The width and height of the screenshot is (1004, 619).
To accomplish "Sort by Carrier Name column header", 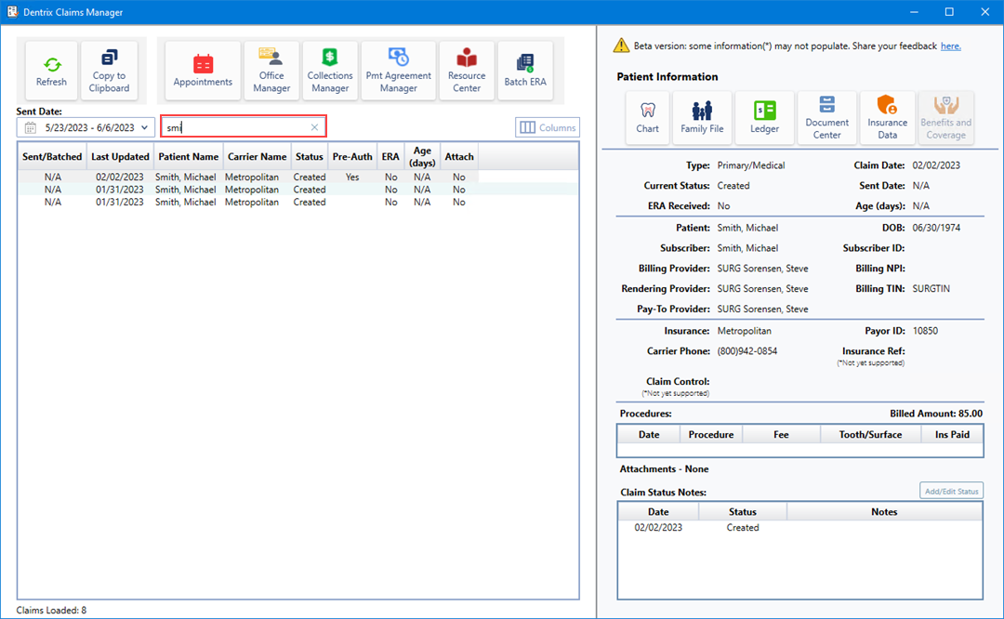I will [x=257, y=156].
